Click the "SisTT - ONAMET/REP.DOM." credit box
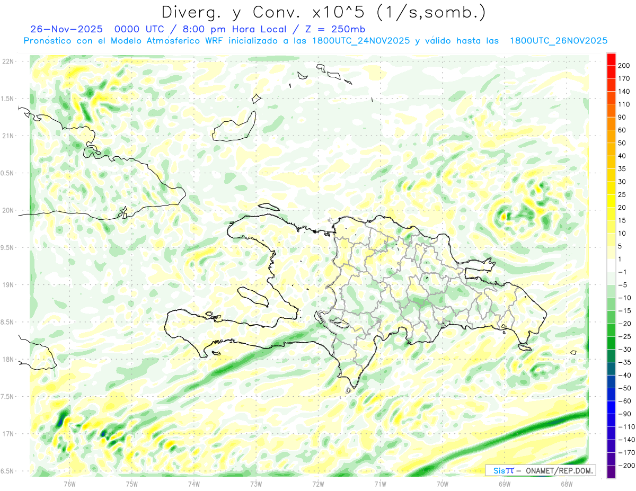This screenshot has height=491, width=636. coord(541,470)
